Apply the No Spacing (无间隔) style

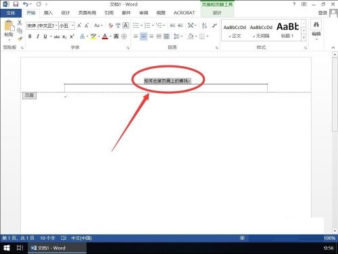point(261,31)
